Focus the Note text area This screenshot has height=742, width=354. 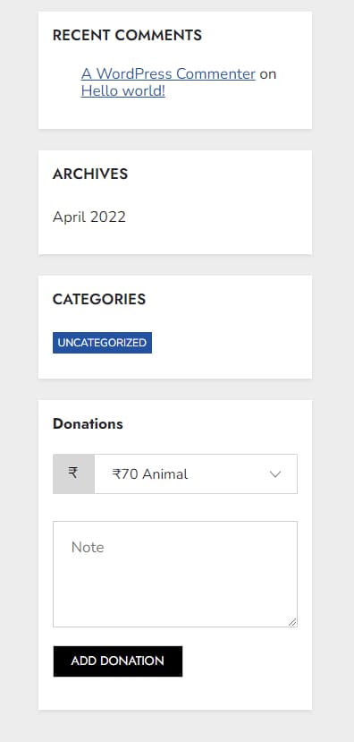coord(175,574)
